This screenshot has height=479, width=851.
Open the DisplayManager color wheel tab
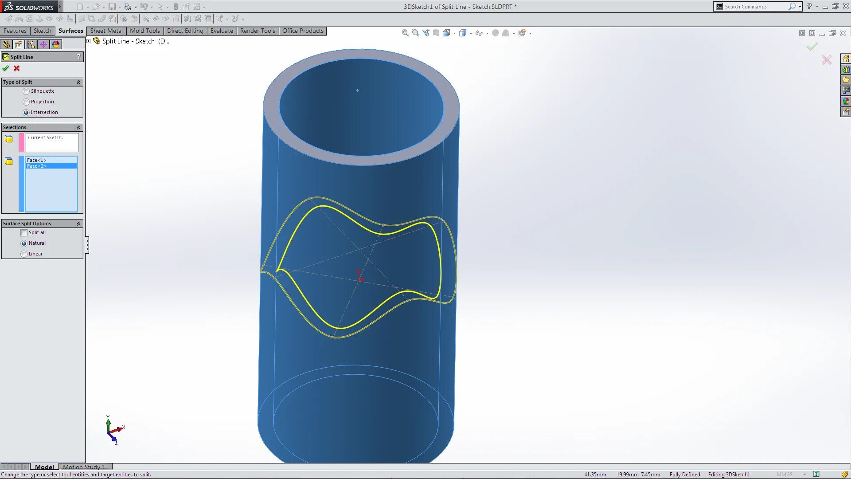click(55, 44)
